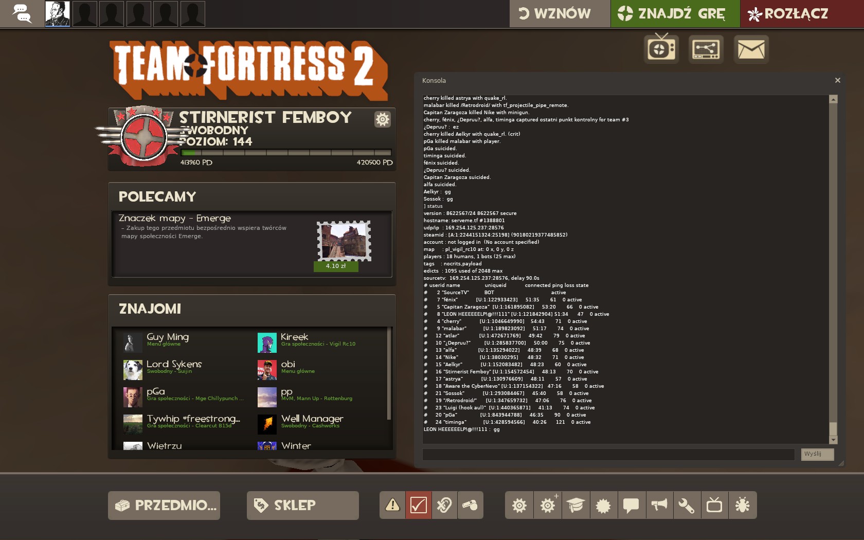The height and width of the screenshot is (540, 864).
Task: Open the server browser icon beside the envelope
Action: [706, 49]
